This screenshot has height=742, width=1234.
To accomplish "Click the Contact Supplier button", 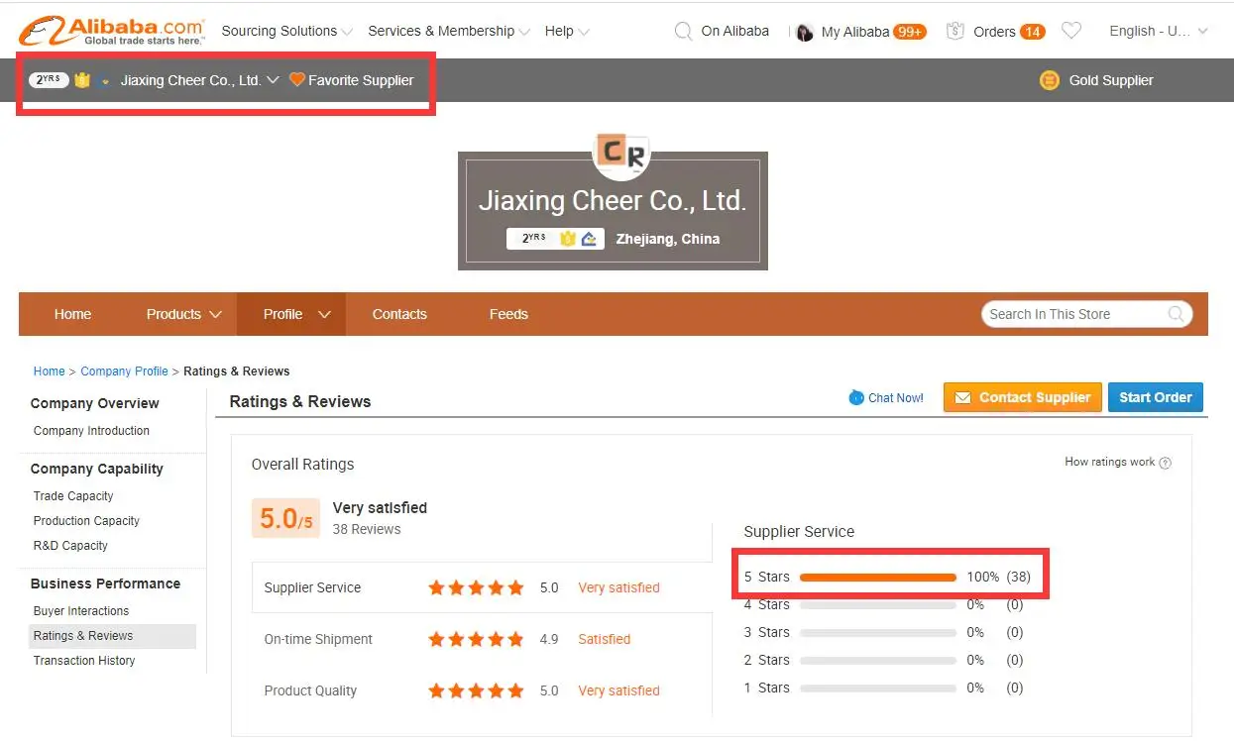I will (1023, 397).
